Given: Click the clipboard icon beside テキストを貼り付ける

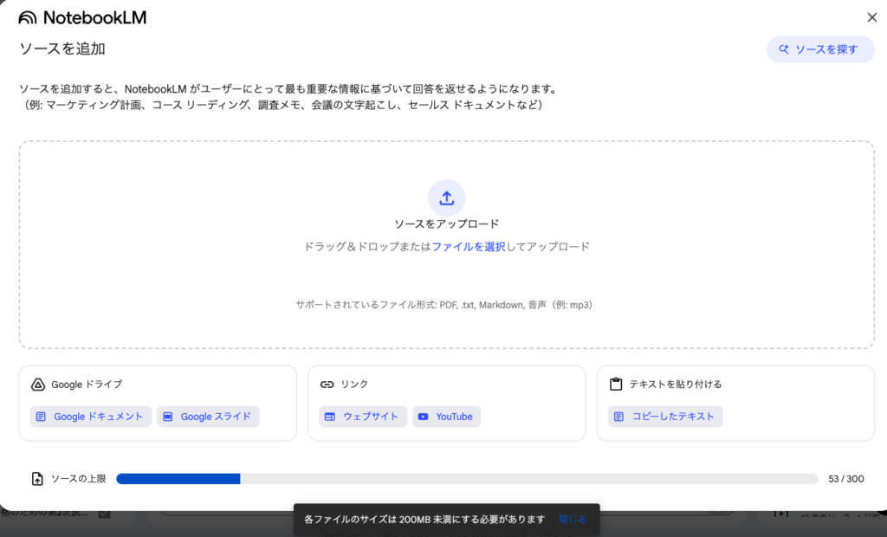Looking at the screenshot, I should click(x=616, y=385).
